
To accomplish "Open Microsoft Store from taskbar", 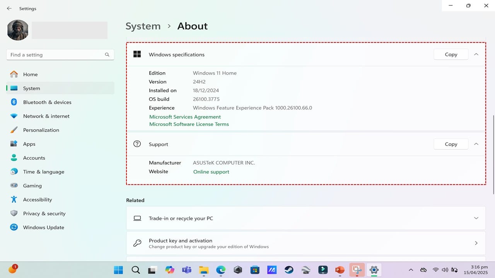I will coord(254,270).
